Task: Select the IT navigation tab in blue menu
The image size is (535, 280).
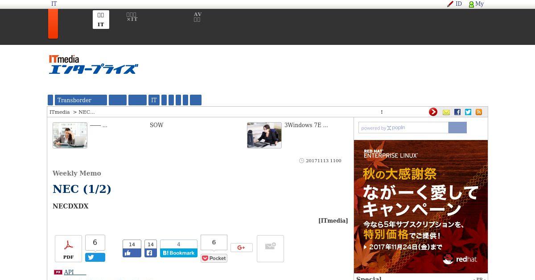Action: [154, 100]
